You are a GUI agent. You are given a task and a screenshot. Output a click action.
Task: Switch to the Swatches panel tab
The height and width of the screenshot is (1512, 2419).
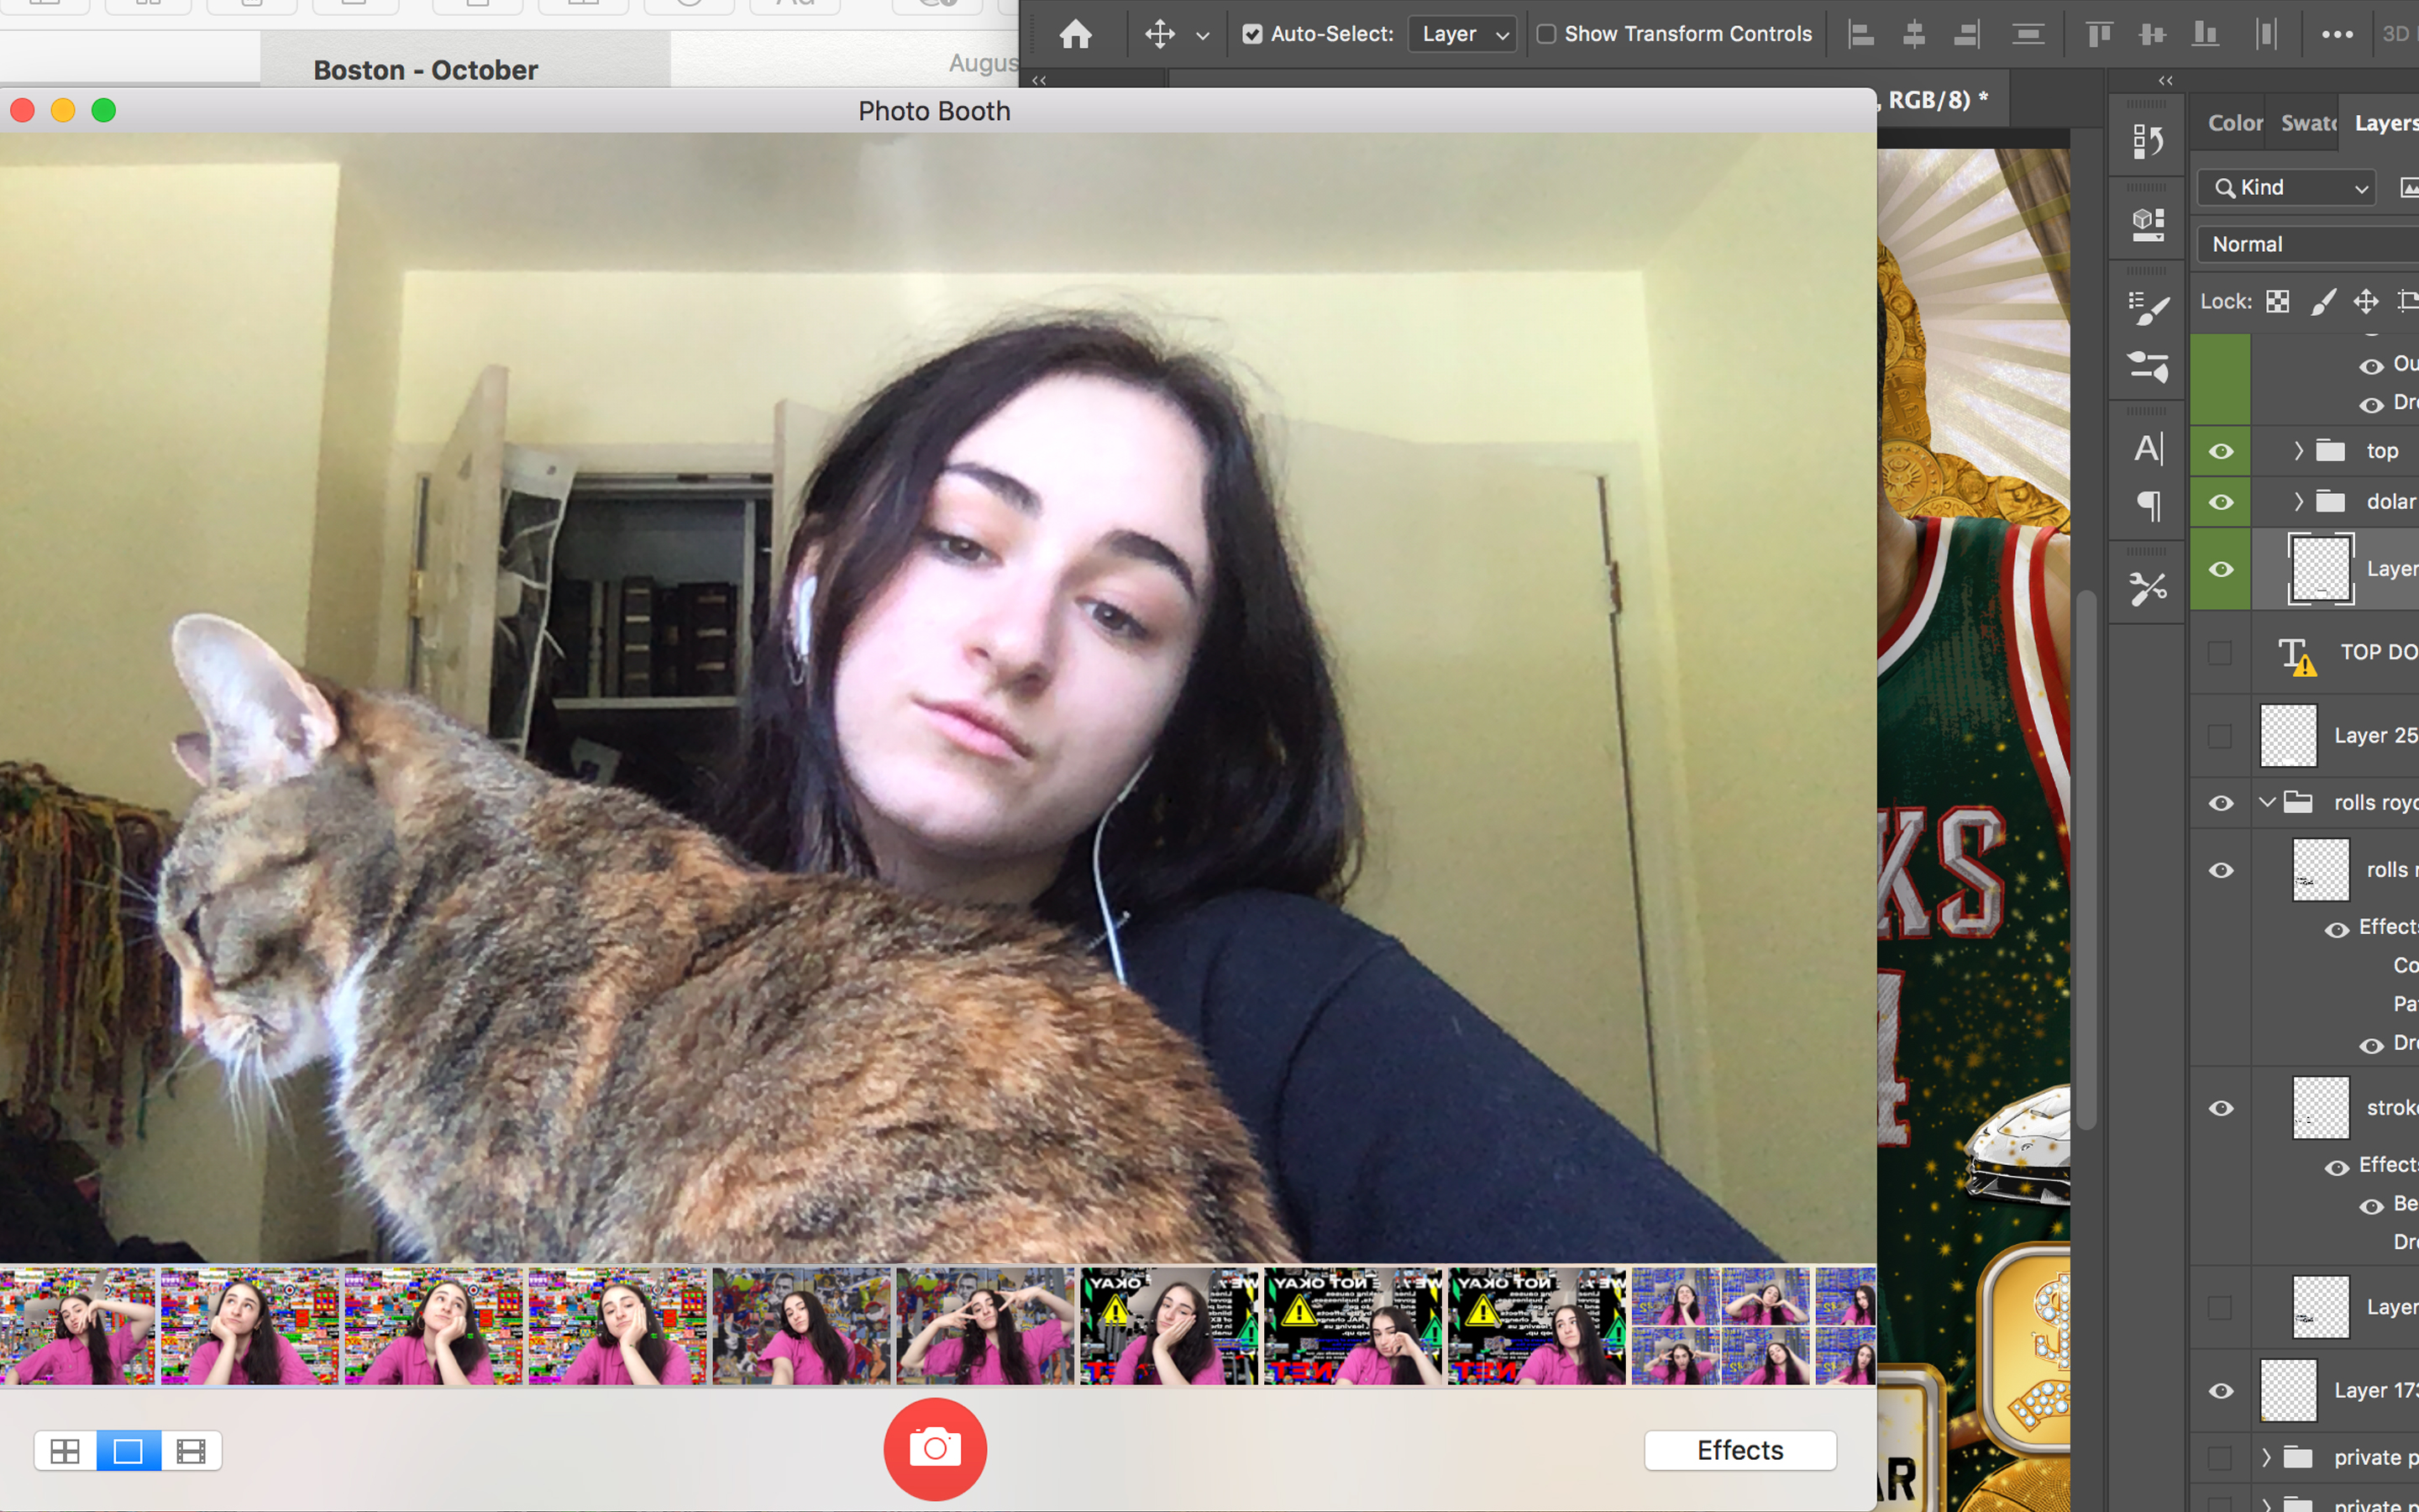[2307, 123]
